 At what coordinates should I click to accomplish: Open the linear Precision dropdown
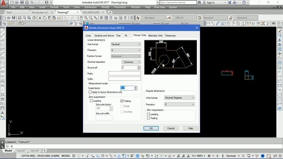(126, 50)
